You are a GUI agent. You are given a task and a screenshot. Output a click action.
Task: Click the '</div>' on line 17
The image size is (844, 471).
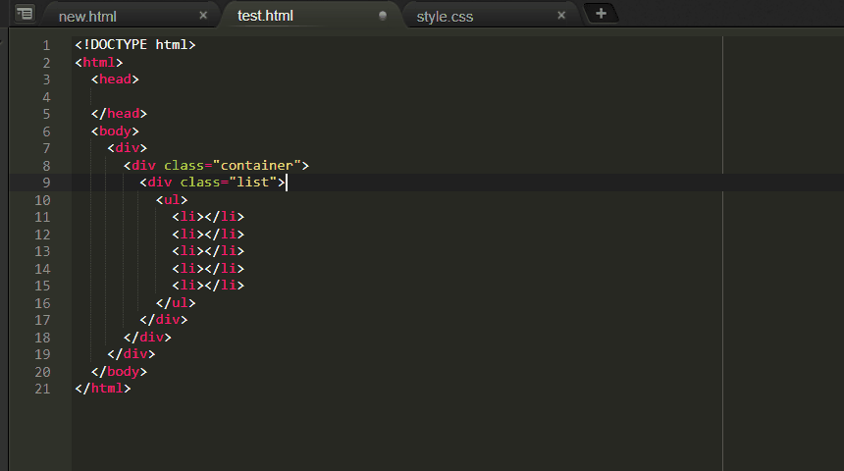click(164, 320)
